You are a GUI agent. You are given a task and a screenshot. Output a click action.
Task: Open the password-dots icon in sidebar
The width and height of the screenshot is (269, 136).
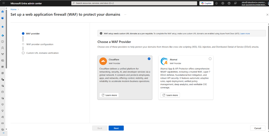pos(3,123)
